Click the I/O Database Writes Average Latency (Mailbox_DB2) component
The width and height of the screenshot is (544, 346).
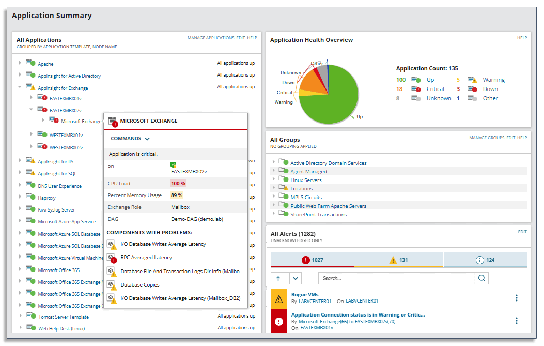pos(180,298)
